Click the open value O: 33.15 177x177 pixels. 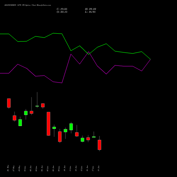tap(62, 12)
